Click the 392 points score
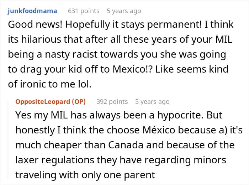 coord(112,102)
